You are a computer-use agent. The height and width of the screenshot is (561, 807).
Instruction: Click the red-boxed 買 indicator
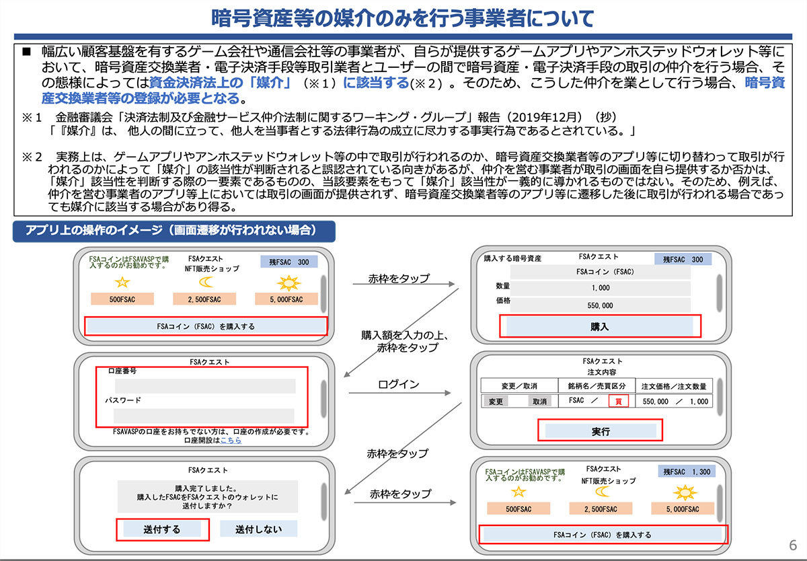[618, 401]
